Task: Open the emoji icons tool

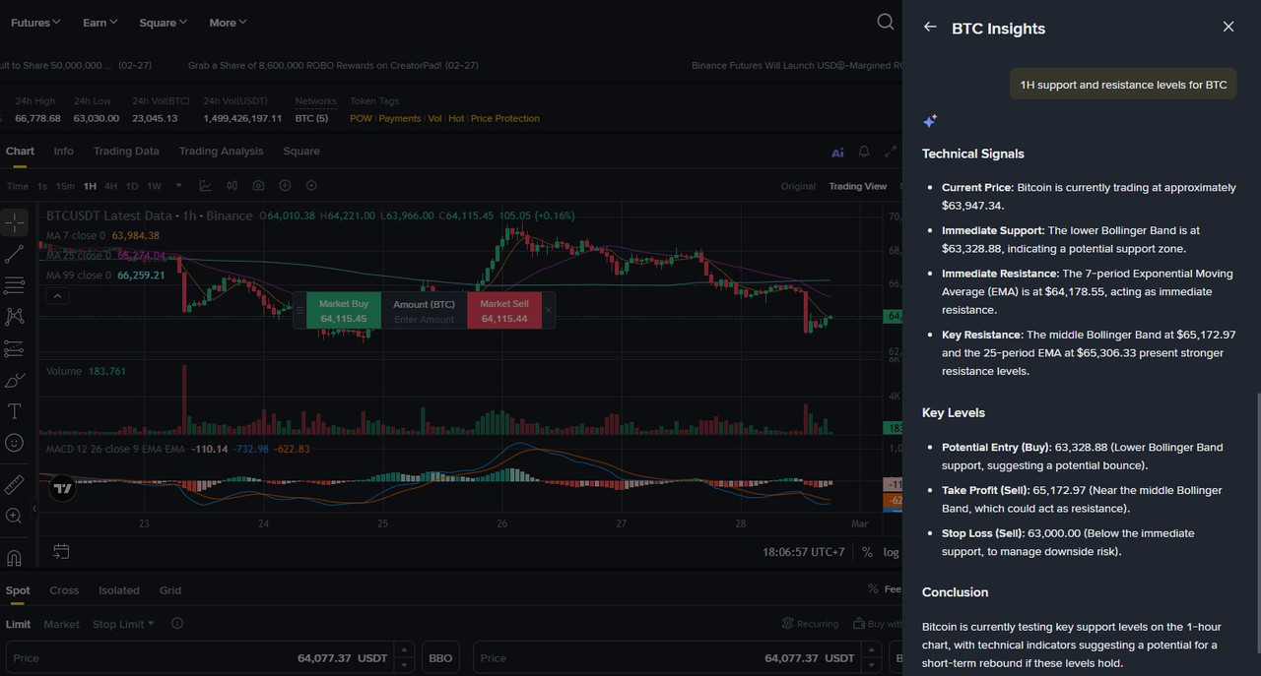Action: (14, 443)
